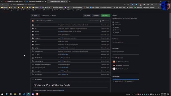
Task: Open a new browser tab
Action: 70,1
